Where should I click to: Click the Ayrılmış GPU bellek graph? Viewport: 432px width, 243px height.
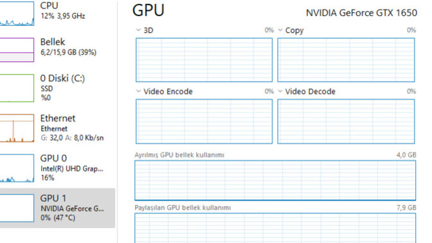(x=275, y=181)
